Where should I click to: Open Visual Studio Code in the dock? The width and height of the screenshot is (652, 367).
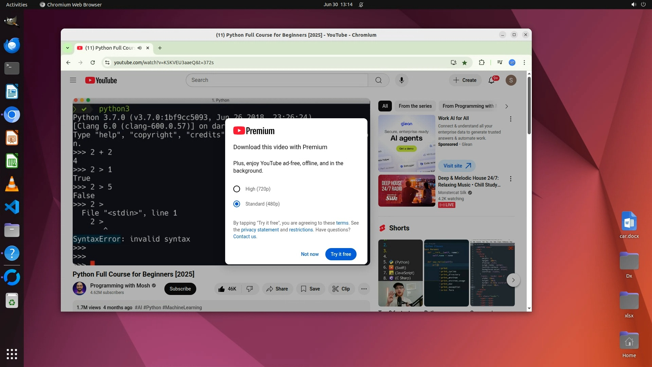click(x=12, y=207)
